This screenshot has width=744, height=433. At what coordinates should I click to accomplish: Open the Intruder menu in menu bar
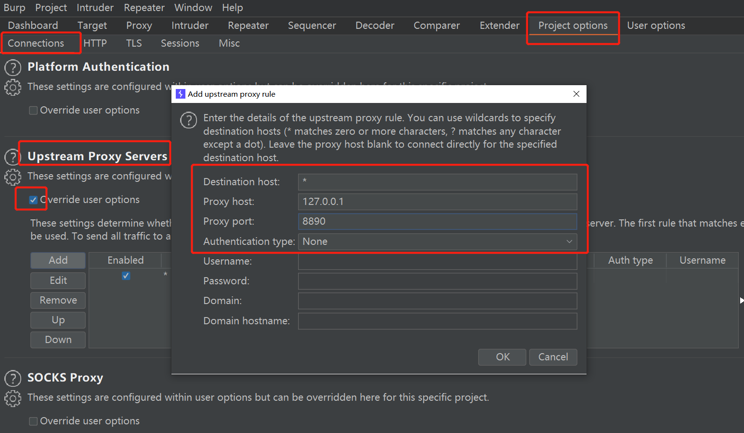pos(95,8)
